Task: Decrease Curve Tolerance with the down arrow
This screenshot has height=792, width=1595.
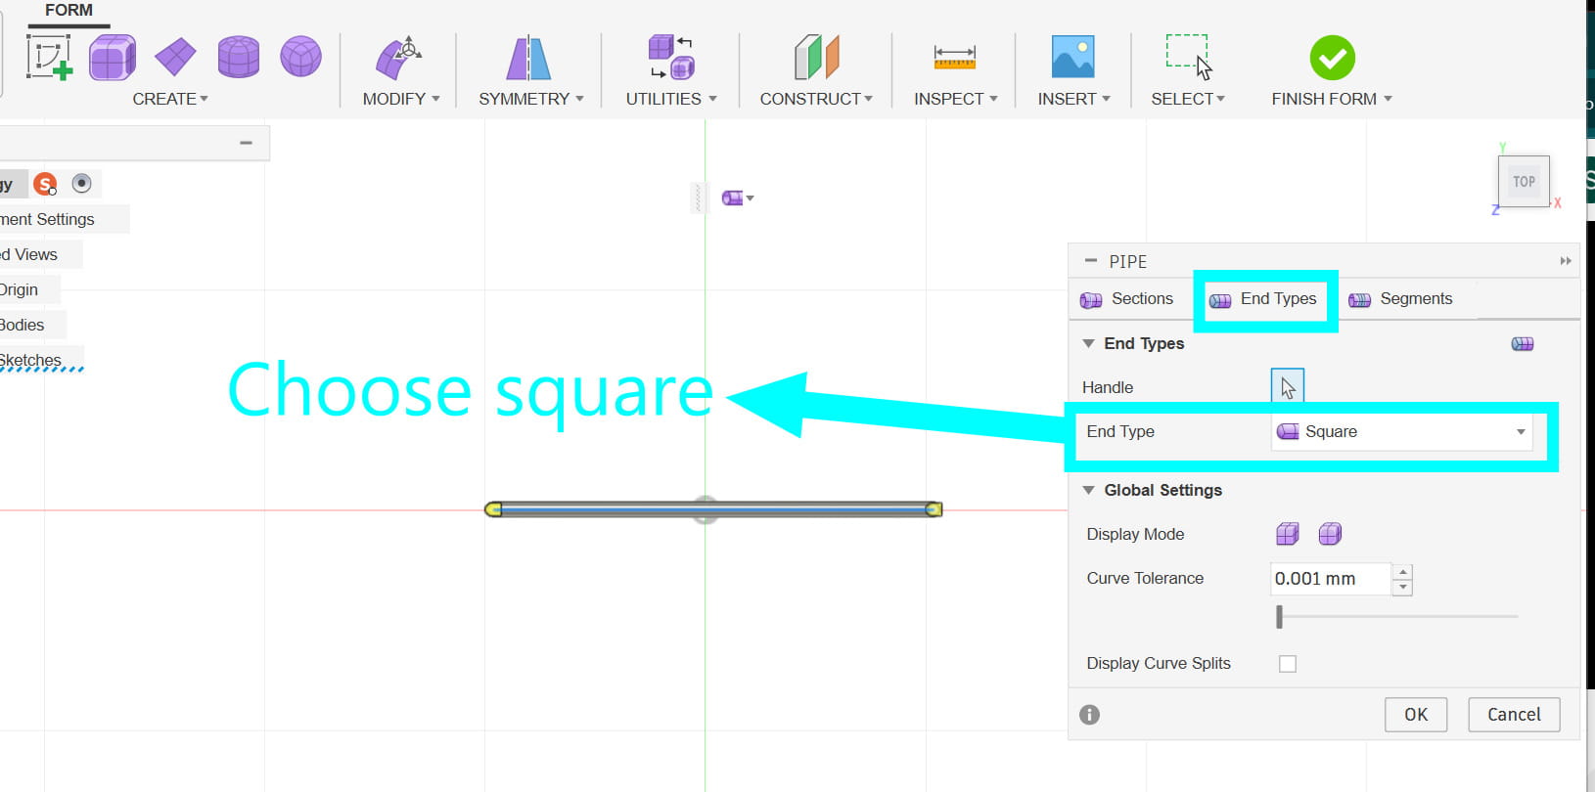Action: coord(1403,587)
